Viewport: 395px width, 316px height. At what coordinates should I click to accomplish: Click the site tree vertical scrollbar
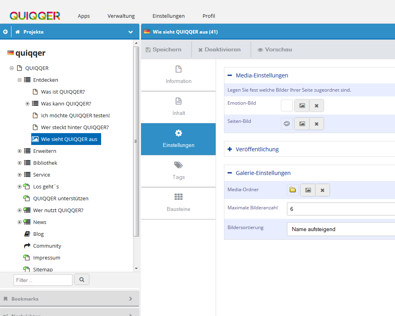coord(136,141)
